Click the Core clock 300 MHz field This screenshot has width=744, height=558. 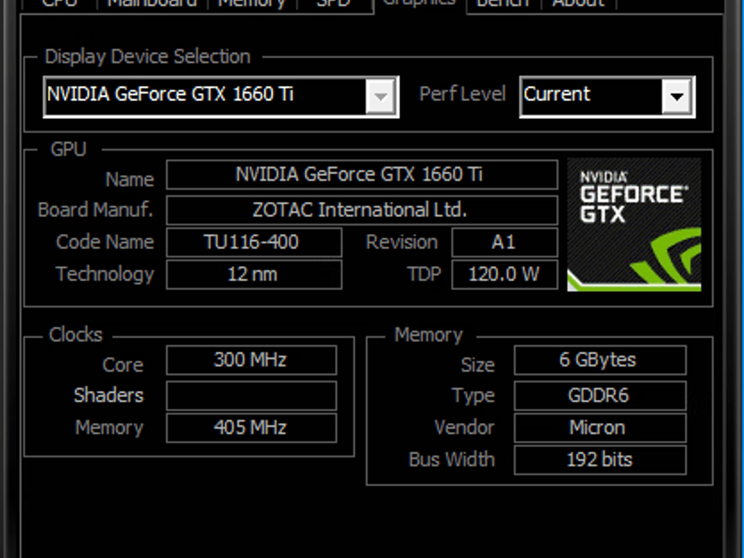[251, 360]
